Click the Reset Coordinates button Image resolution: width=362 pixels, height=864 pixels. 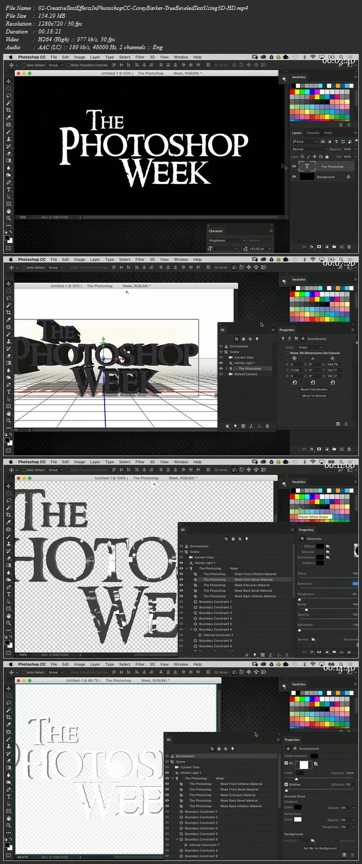coord(314,390)
